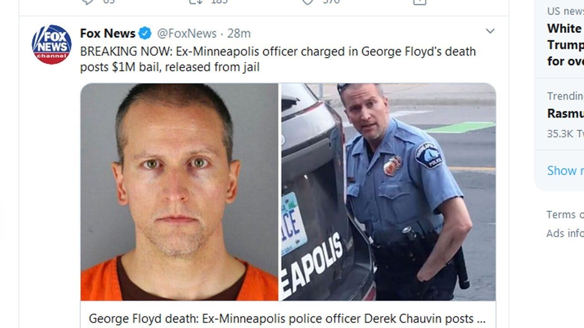Viewport: 584px width, 328px height.
Task: Click the reply icon on previous tweet
Action: click(x=88, y=2)
